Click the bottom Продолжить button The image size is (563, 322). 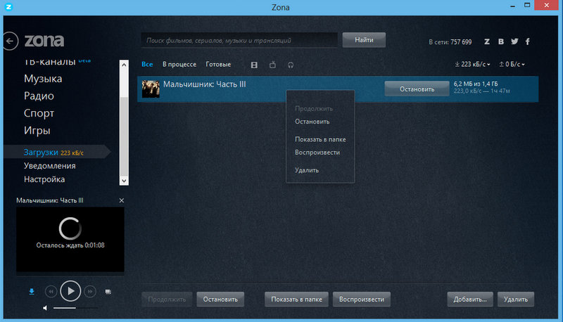click(x=167, y=300)
